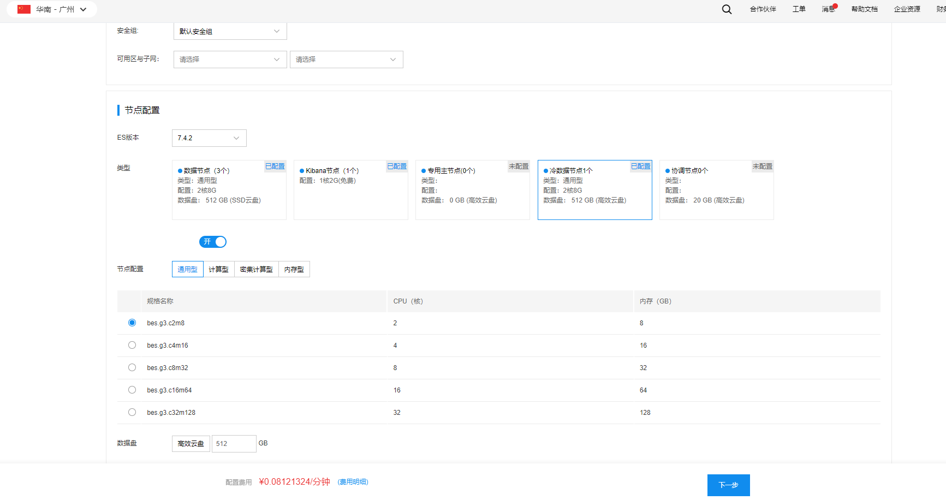Expand the South China Guangzhou region selector

[x=83, y=9]
